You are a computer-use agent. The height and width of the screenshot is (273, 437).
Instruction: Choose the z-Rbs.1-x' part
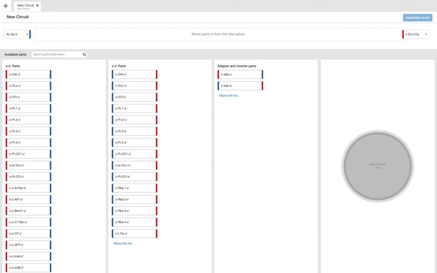(134, 188)
